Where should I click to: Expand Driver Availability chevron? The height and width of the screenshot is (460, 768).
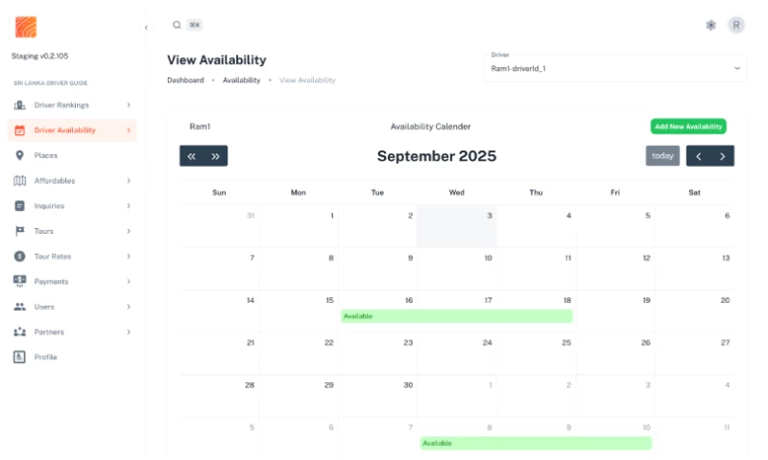coord(129,130)
